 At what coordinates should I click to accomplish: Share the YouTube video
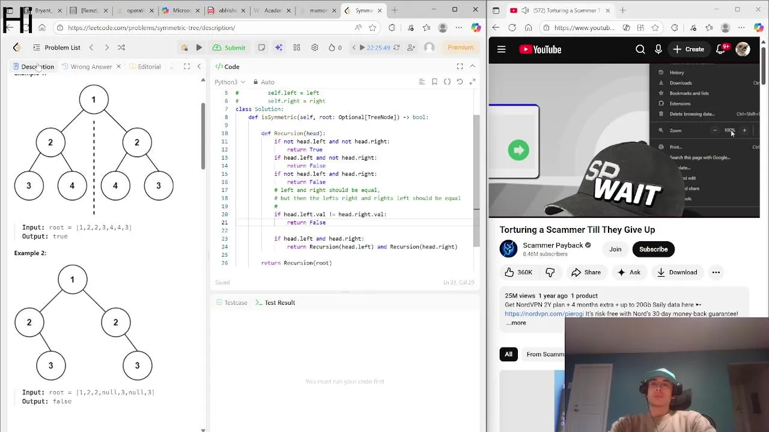pos(586,272)
